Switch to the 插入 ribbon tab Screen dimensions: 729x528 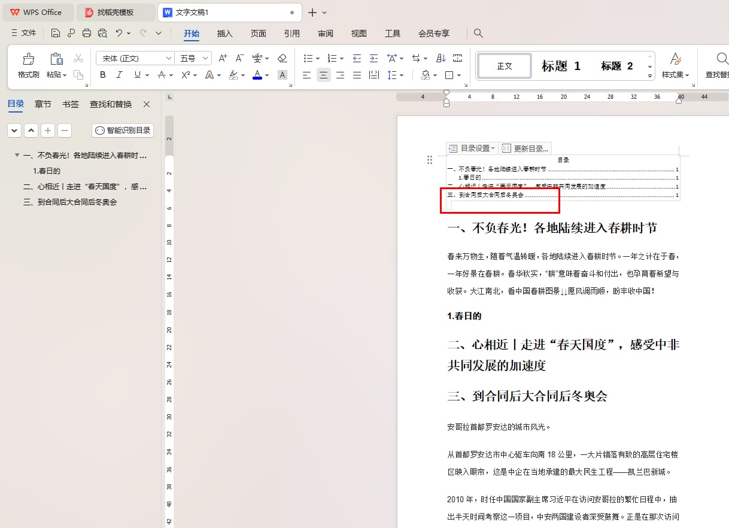(x=224, y=34)
